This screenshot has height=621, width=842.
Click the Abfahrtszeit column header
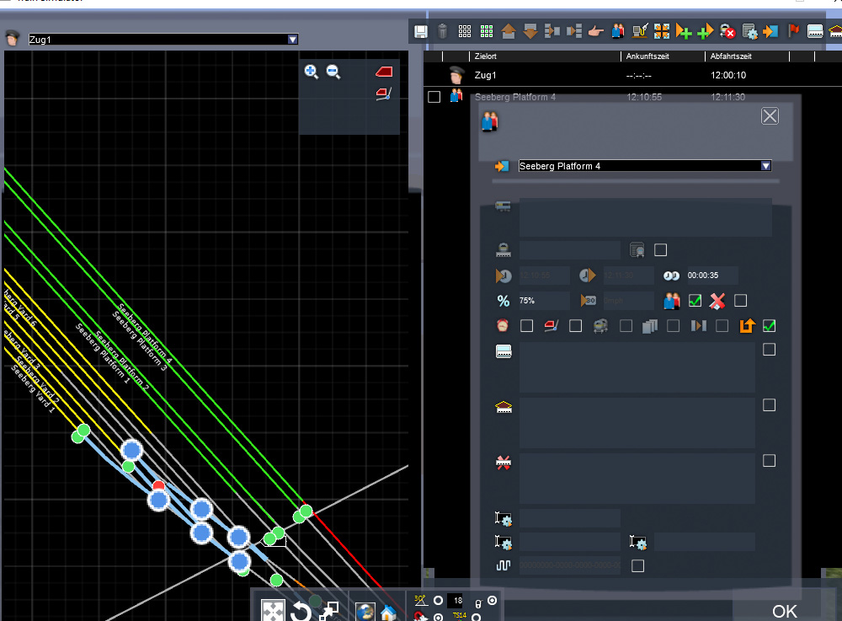coord(731,56)
